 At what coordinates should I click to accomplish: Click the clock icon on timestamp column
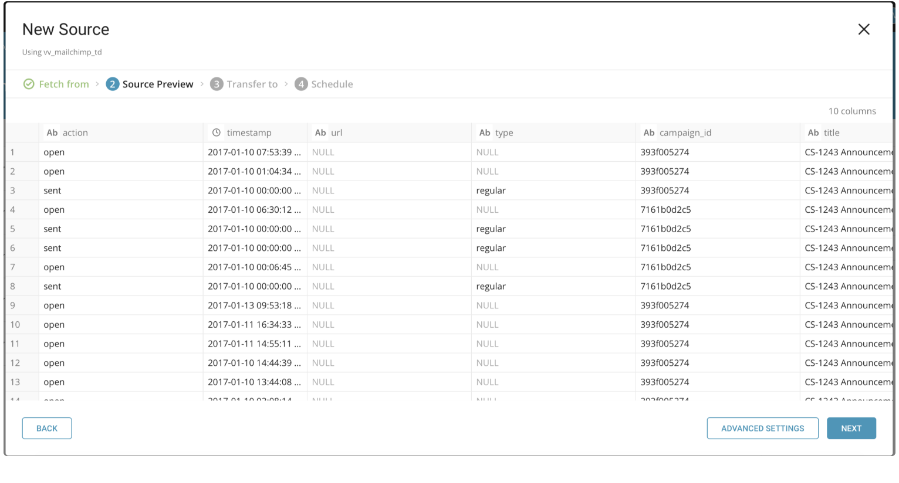pos(217,133)
